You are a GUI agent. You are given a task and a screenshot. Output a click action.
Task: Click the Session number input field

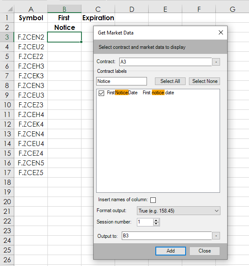[x=145, y=222]
